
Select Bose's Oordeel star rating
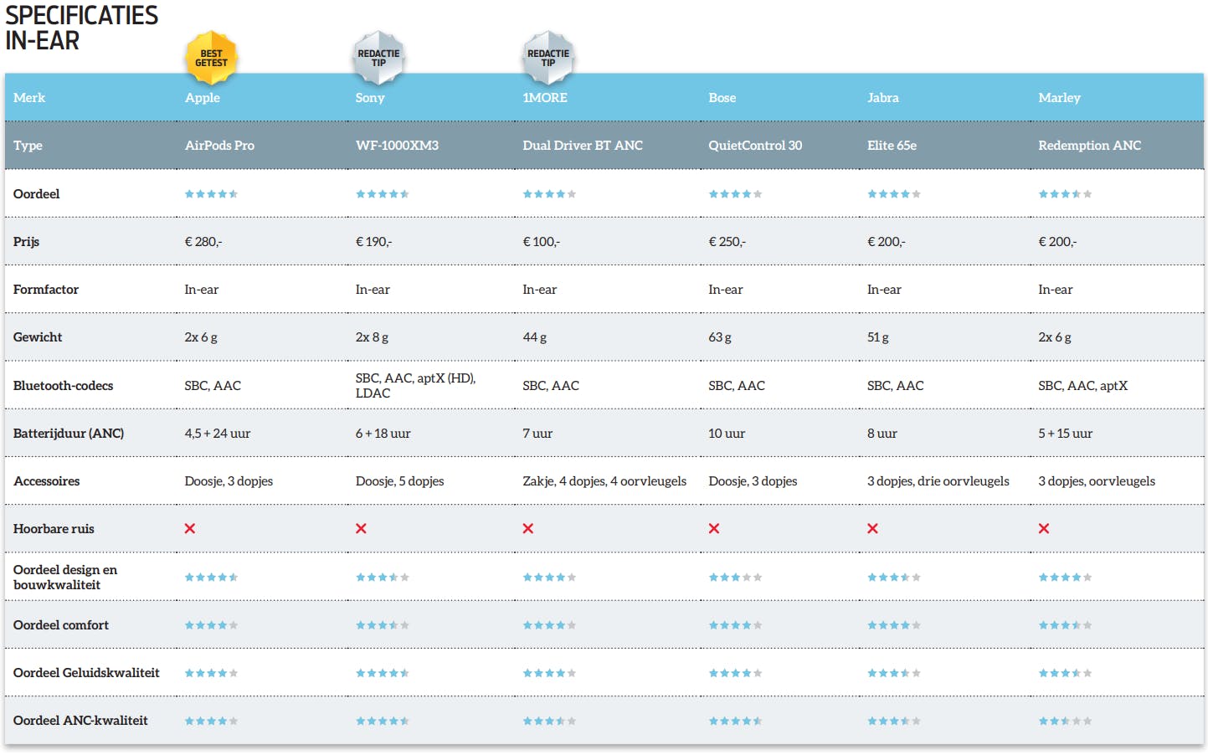[x=735, y=194]
